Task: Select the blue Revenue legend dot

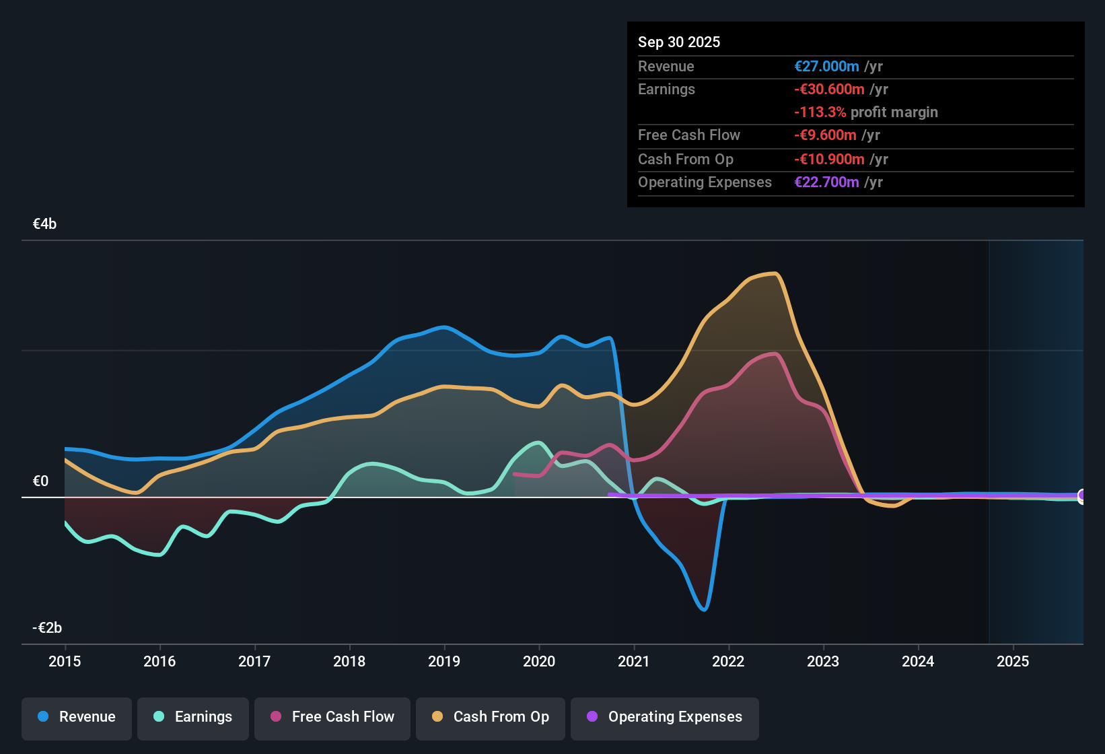Action: [x=42, y=717]
